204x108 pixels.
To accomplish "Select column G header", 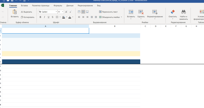I will (186, 26).
